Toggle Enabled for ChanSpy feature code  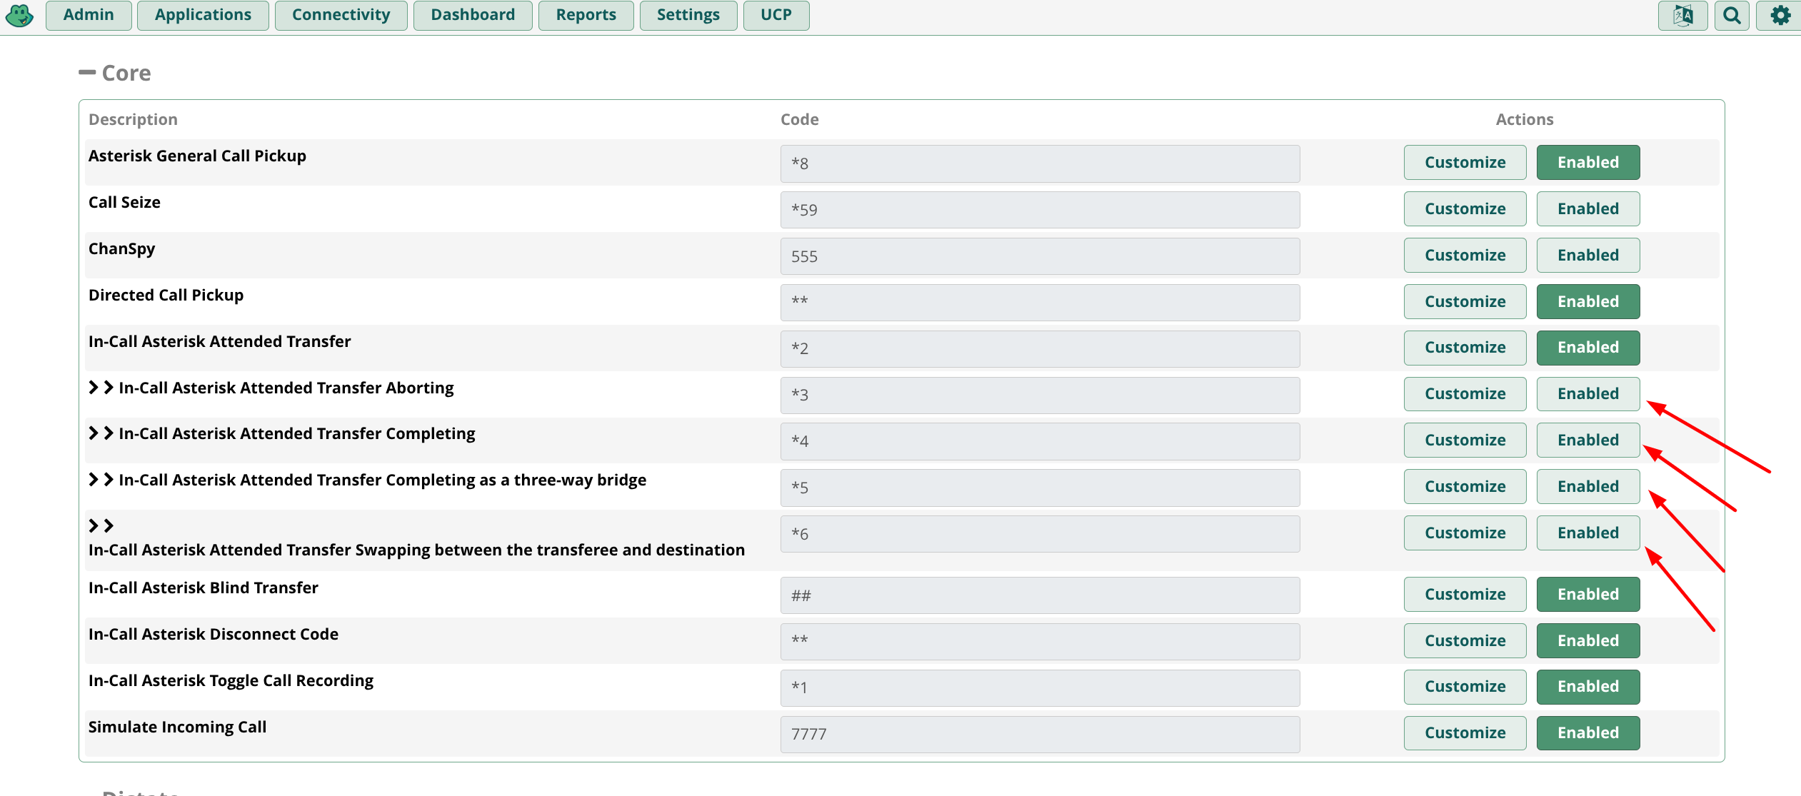[x=1587, y=256]
